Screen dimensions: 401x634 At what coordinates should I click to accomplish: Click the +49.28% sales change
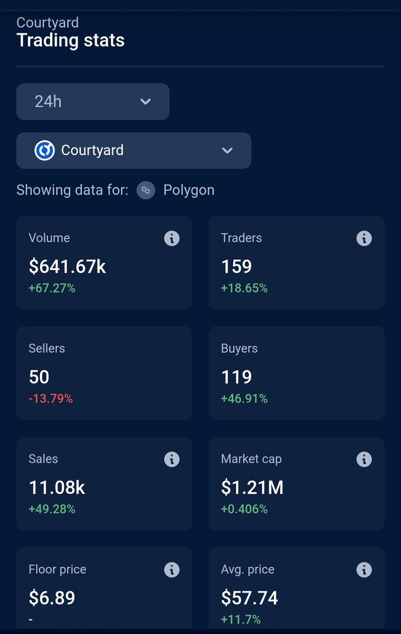pyautogui.click(x=52, y=509)
